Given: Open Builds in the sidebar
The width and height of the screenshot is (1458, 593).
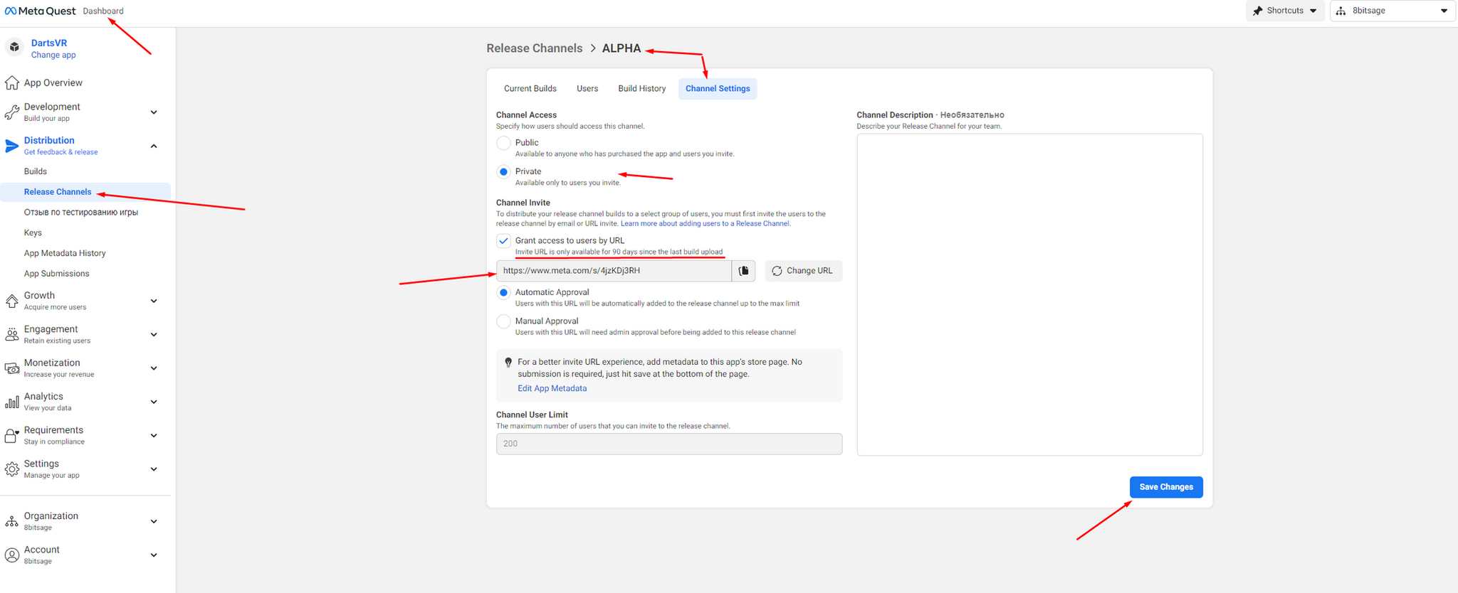Looking at the screenshot, I should pos(36,171).
